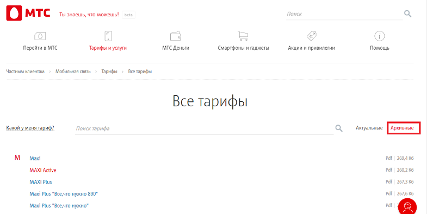Download the Pdf 267,6 Кб file
427x214 pixels.
point(399,193)
